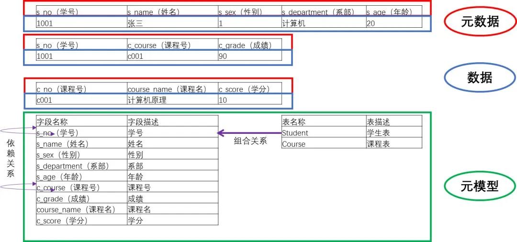517x242 pixels.
Task: Click the 学分 description cell
Action: [172, 220]
